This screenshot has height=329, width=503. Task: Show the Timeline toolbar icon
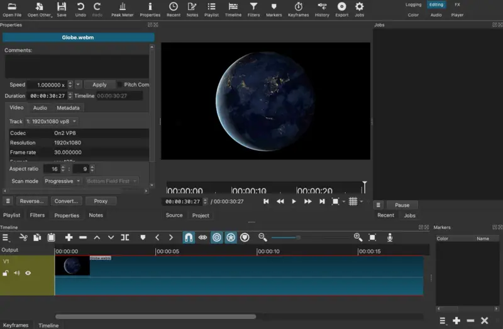233,9
